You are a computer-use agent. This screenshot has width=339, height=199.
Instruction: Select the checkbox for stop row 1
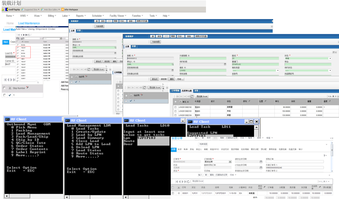pyautogui.click(x=5, y=95)
